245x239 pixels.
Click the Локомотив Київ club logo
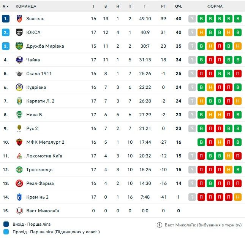click(19, 156)
